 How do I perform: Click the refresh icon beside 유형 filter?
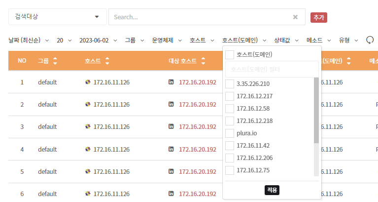click(x=370, y=40)
